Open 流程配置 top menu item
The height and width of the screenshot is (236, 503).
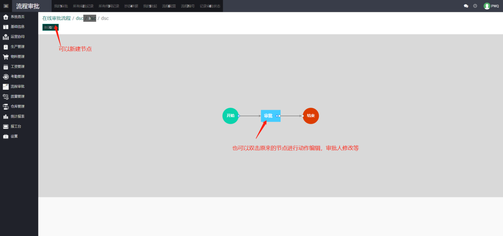tap(169, 6)
